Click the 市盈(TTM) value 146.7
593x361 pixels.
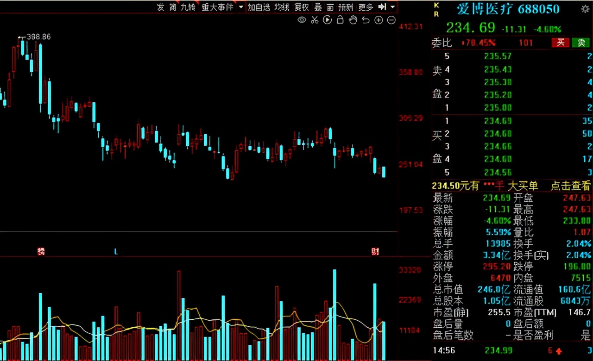[x=580, y=312]
